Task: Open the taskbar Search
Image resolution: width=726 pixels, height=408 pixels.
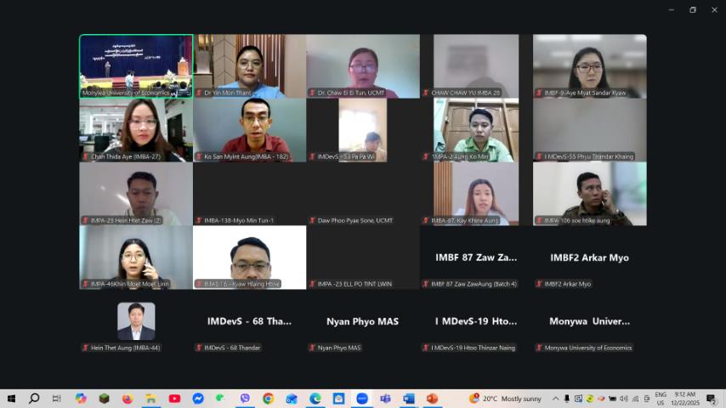Action: tap(34, 399)
